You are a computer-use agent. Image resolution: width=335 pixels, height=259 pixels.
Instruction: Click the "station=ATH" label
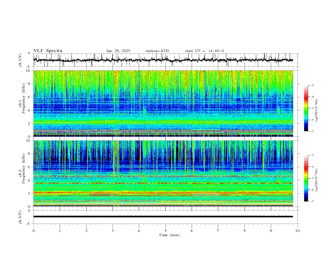157,51
